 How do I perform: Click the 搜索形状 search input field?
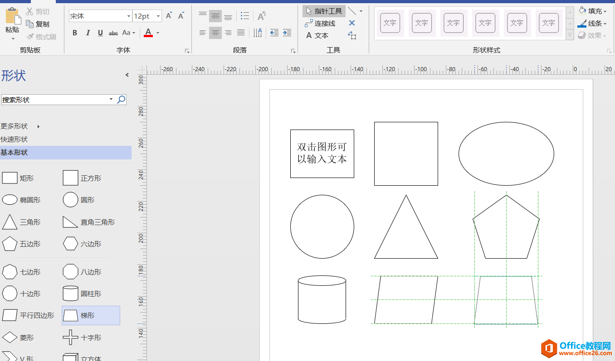click(x=54, y=100)
